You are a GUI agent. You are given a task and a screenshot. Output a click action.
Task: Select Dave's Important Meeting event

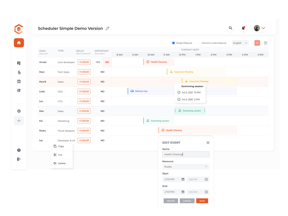[196, 72]
